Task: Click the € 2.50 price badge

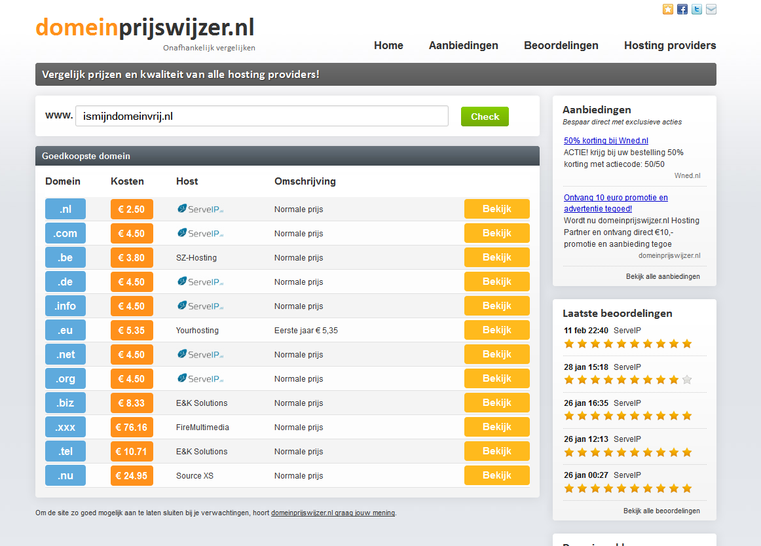Action: coord(132,209)
